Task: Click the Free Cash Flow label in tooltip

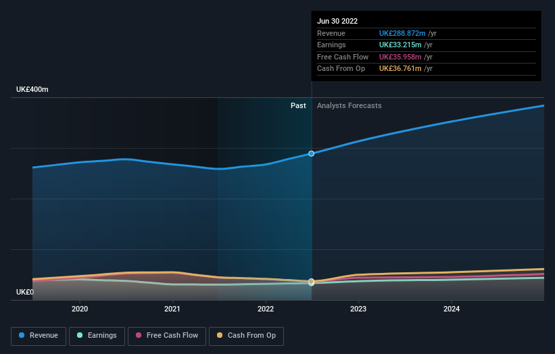Action: (x=343, y=57)
